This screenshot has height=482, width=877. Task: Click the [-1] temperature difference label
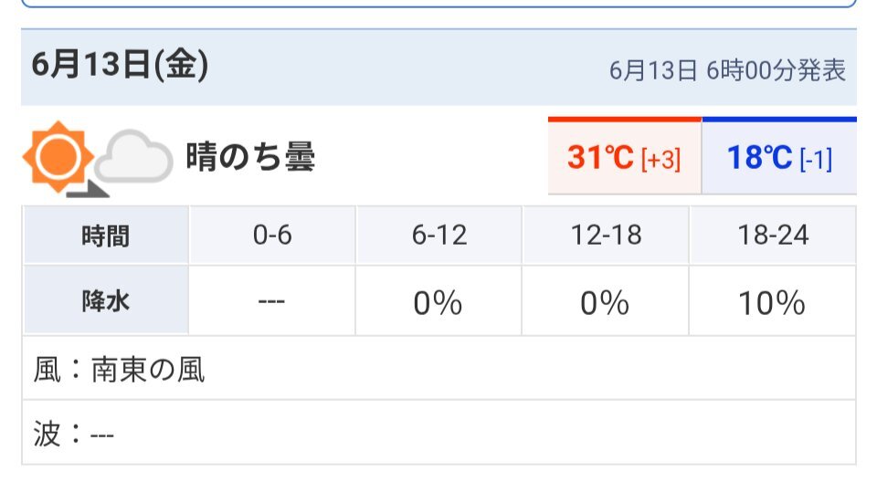pyautogui.click(x=816, y=160)
